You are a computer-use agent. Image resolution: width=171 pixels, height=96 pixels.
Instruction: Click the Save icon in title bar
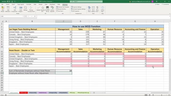coord(12,2)
